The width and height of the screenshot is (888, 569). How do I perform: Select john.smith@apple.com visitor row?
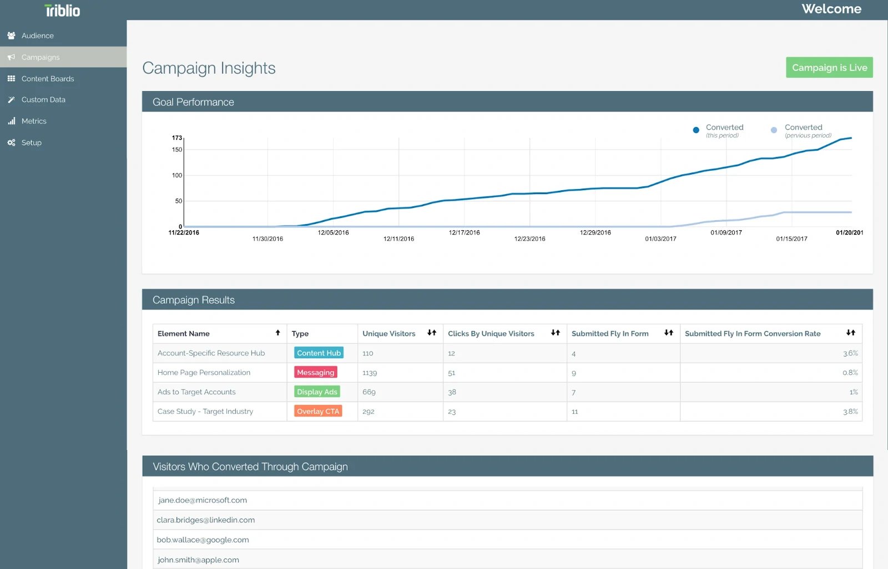[x=507, y=560]
